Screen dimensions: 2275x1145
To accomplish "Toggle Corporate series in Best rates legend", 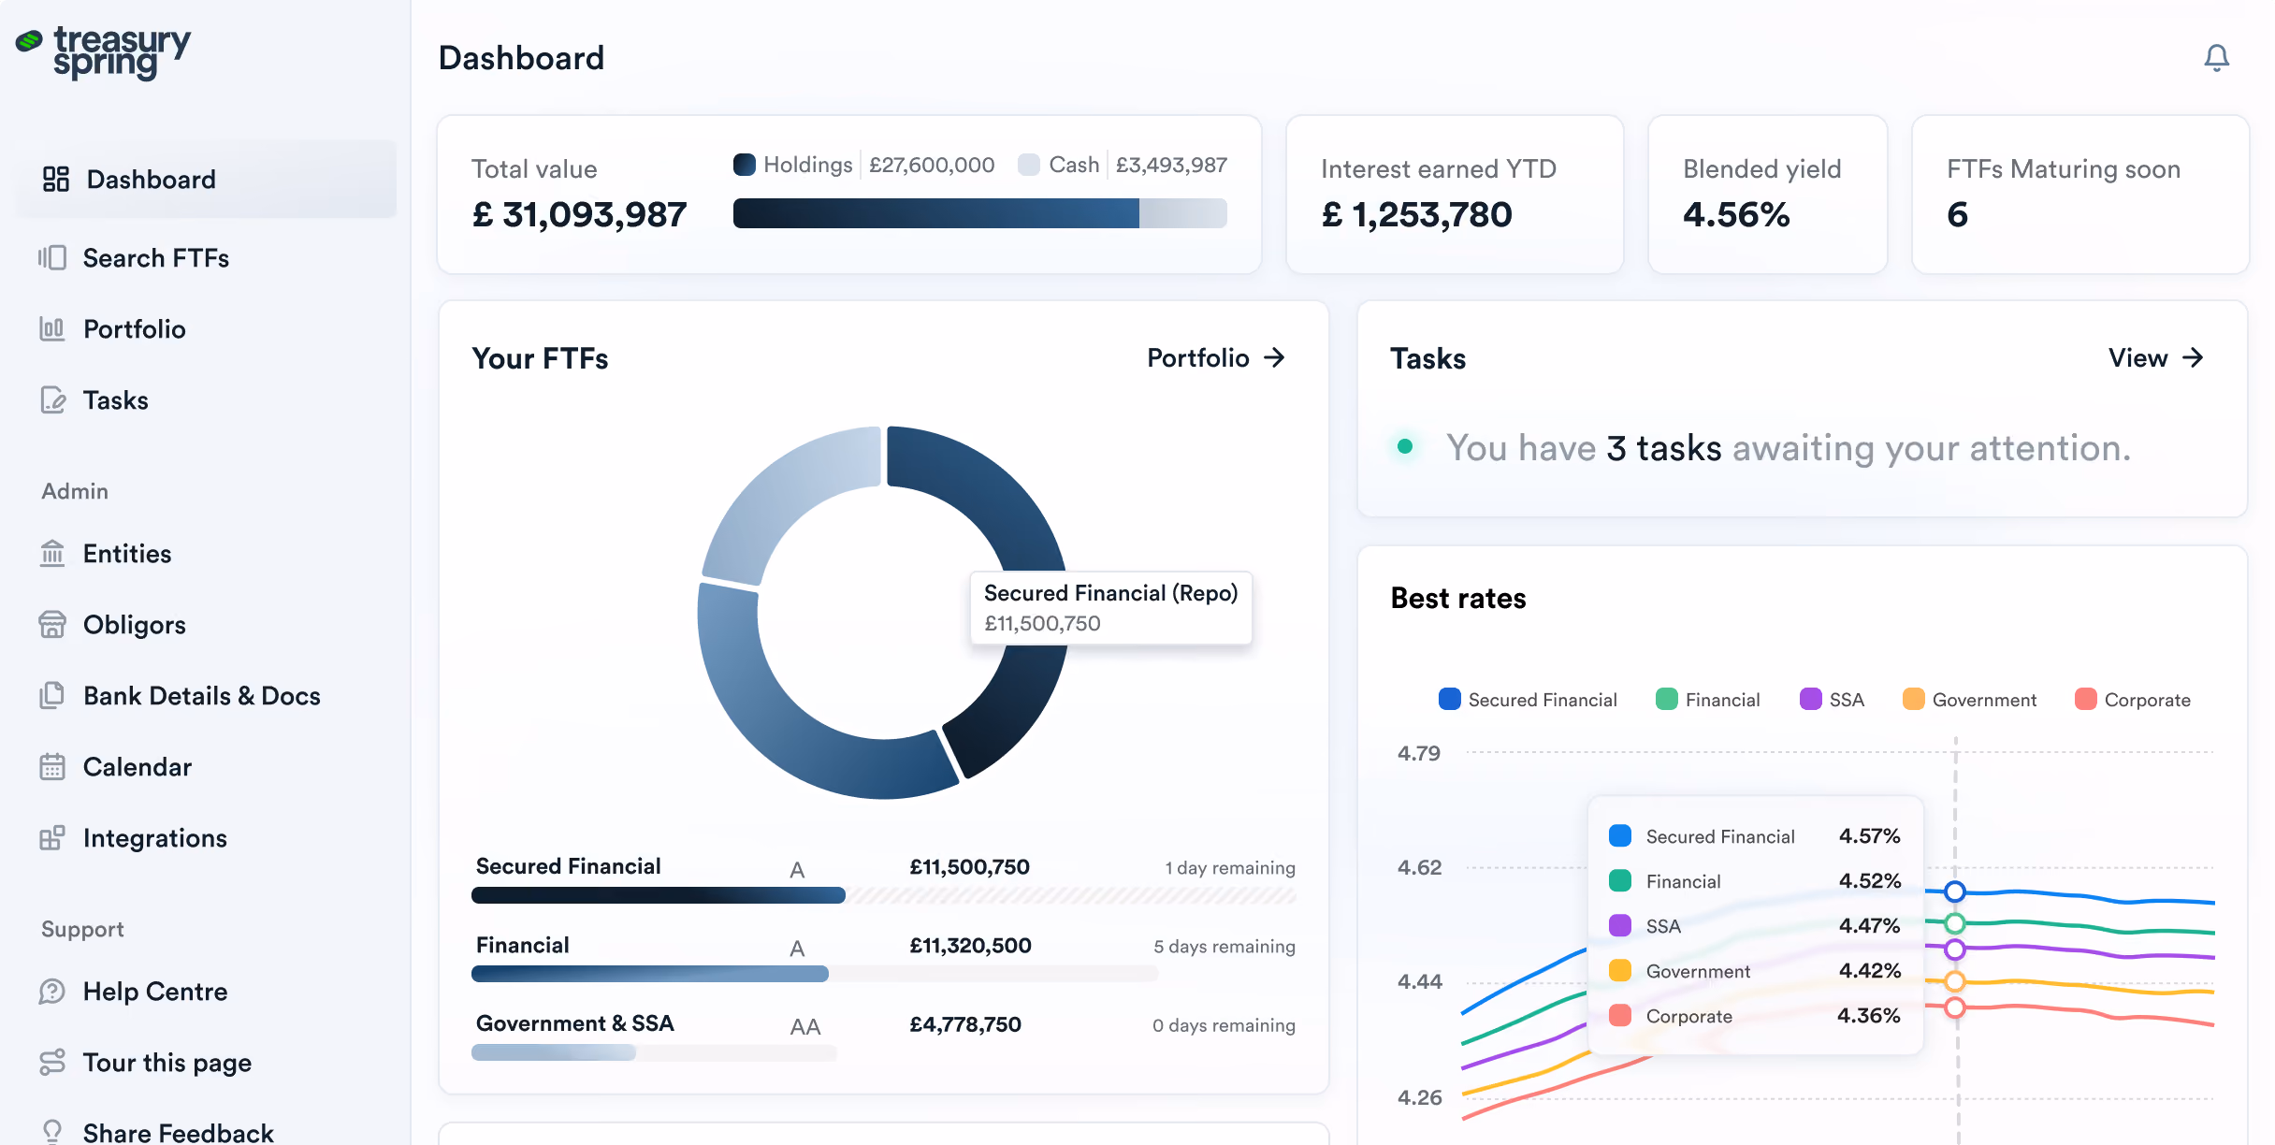I will coord(2132,700).
